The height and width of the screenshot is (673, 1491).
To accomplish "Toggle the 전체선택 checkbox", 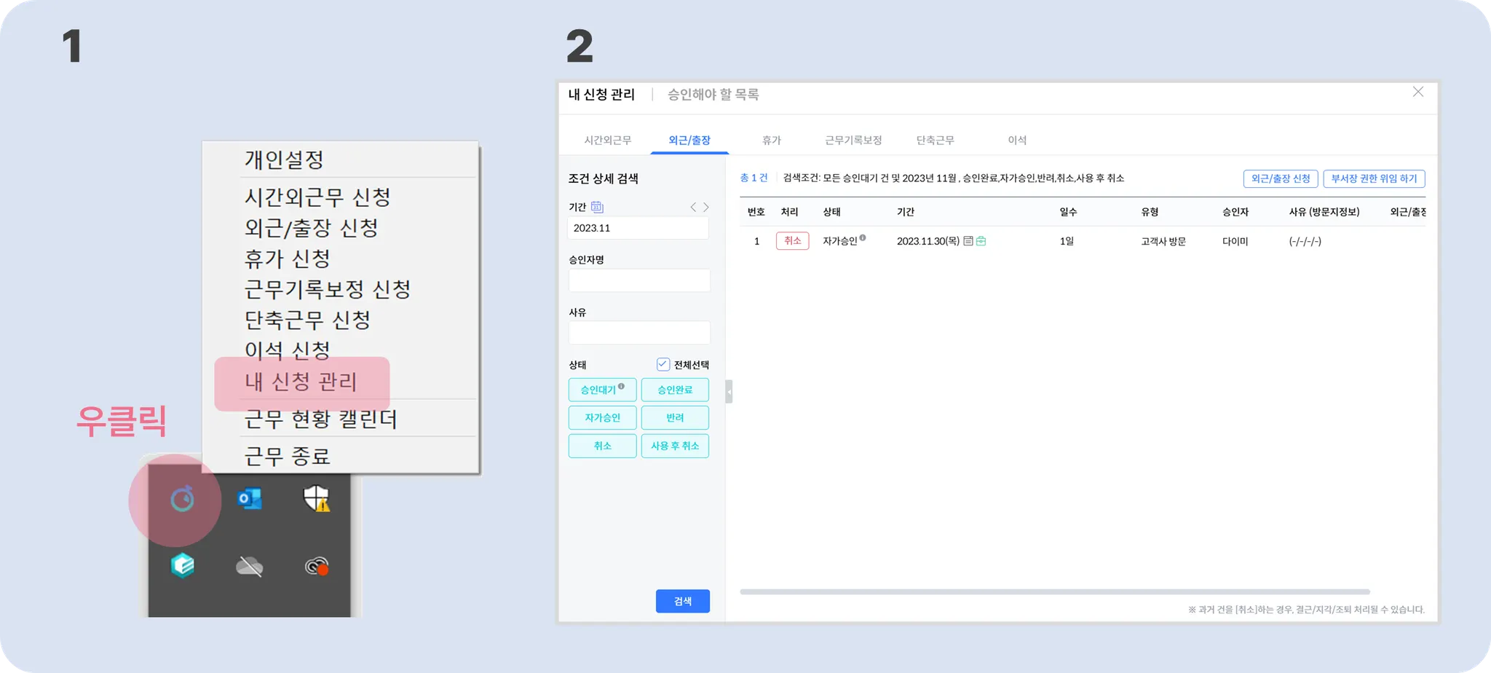I will click(x=663, y=364).
